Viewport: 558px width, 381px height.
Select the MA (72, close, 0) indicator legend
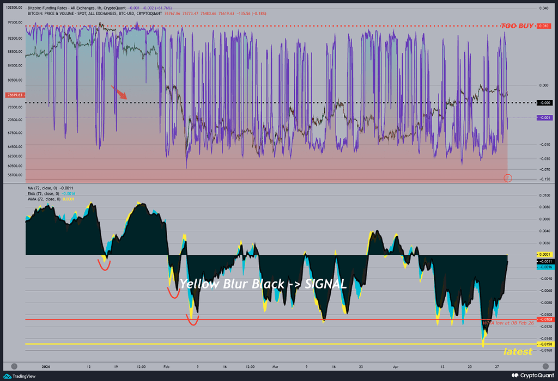[x=50, y=187]
